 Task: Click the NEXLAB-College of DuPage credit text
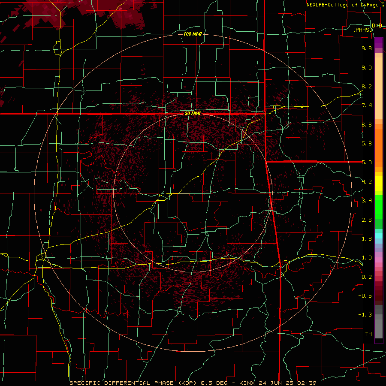[x=342, y=5]
